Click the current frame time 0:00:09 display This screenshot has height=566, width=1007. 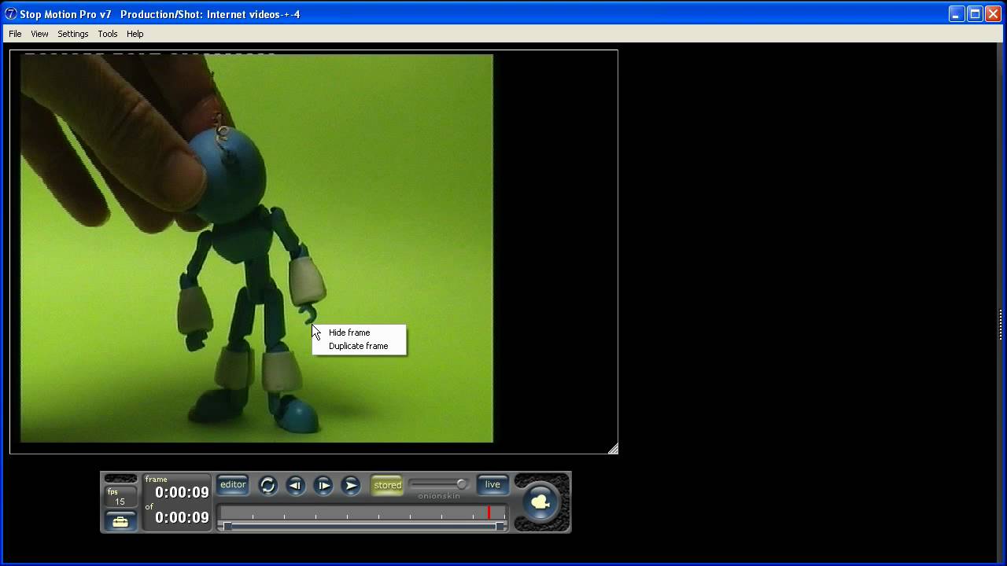pyautogui.click(x=182, y=492)
